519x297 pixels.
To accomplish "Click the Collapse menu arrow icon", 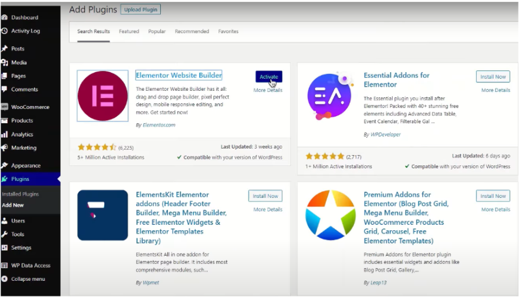I will (x=4, y=279).
